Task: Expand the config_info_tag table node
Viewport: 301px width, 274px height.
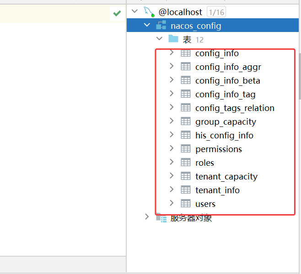Action: coord(172,94)
